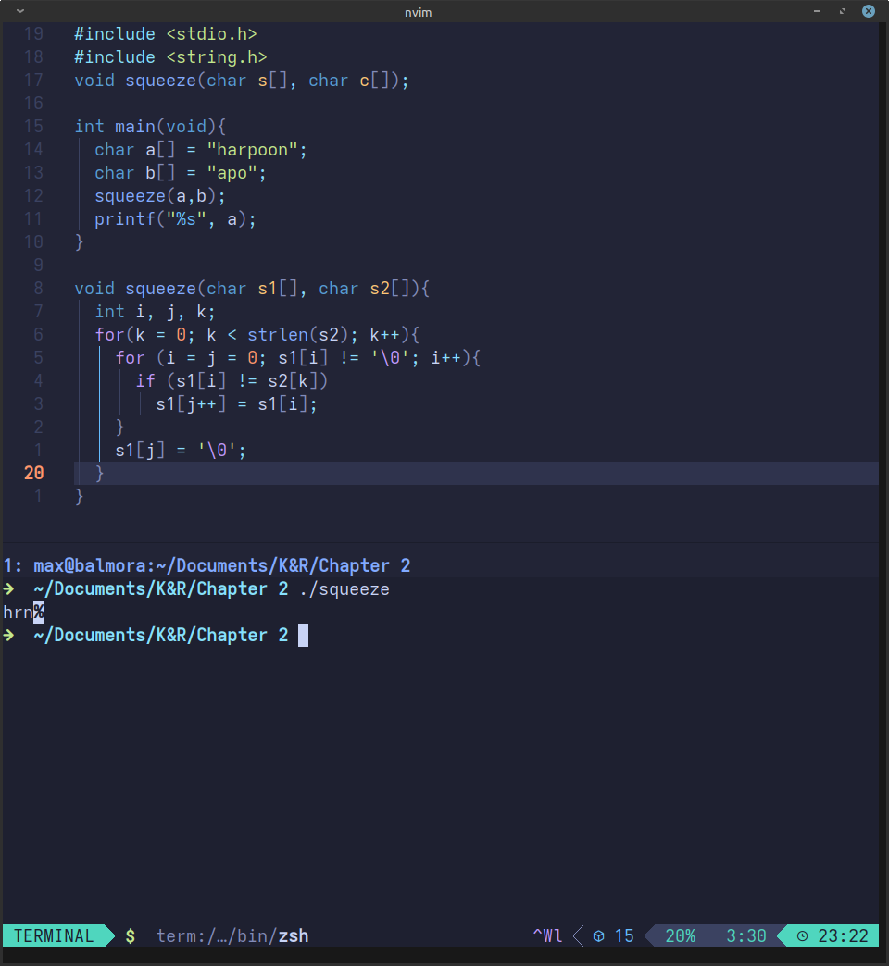Click the TERMINAL mode indicator in statusline
889x966 pixels.
coord(54,935)
